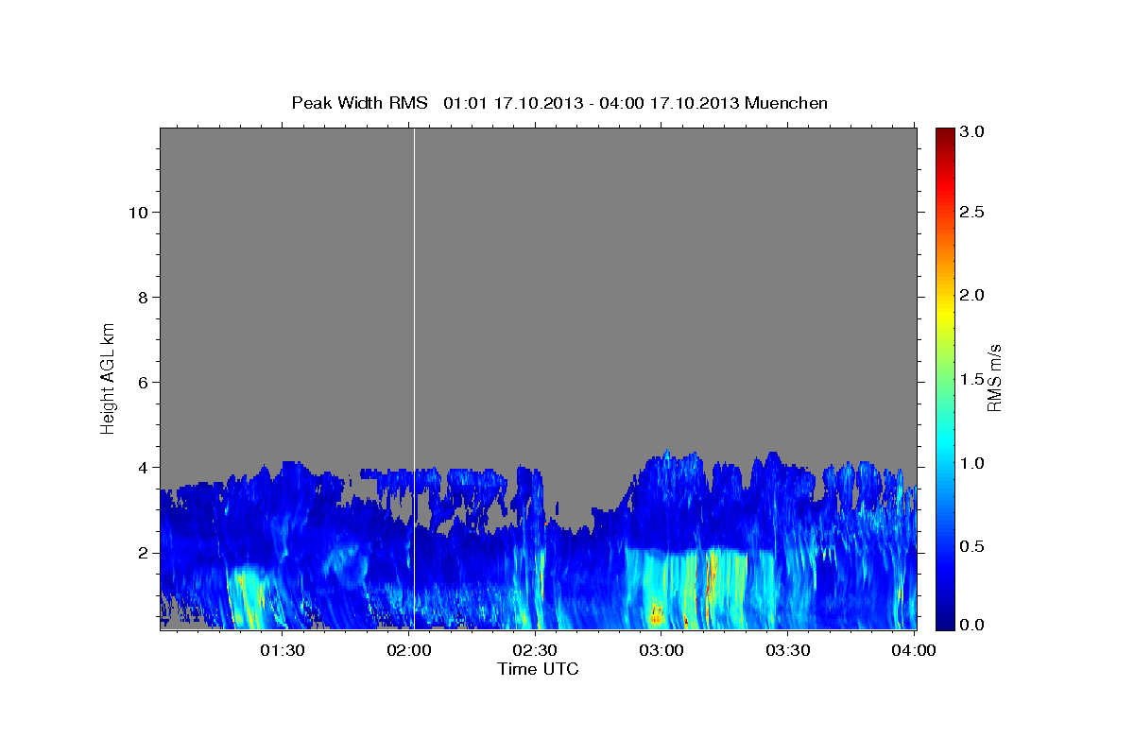Click the colorbar value 2.0
The image size is (1134, 756).
[971, 295]
